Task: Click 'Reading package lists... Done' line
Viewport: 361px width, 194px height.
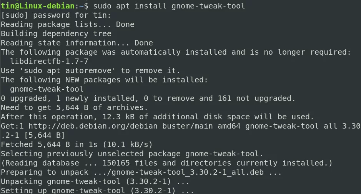Action: [x=68, y=24]
